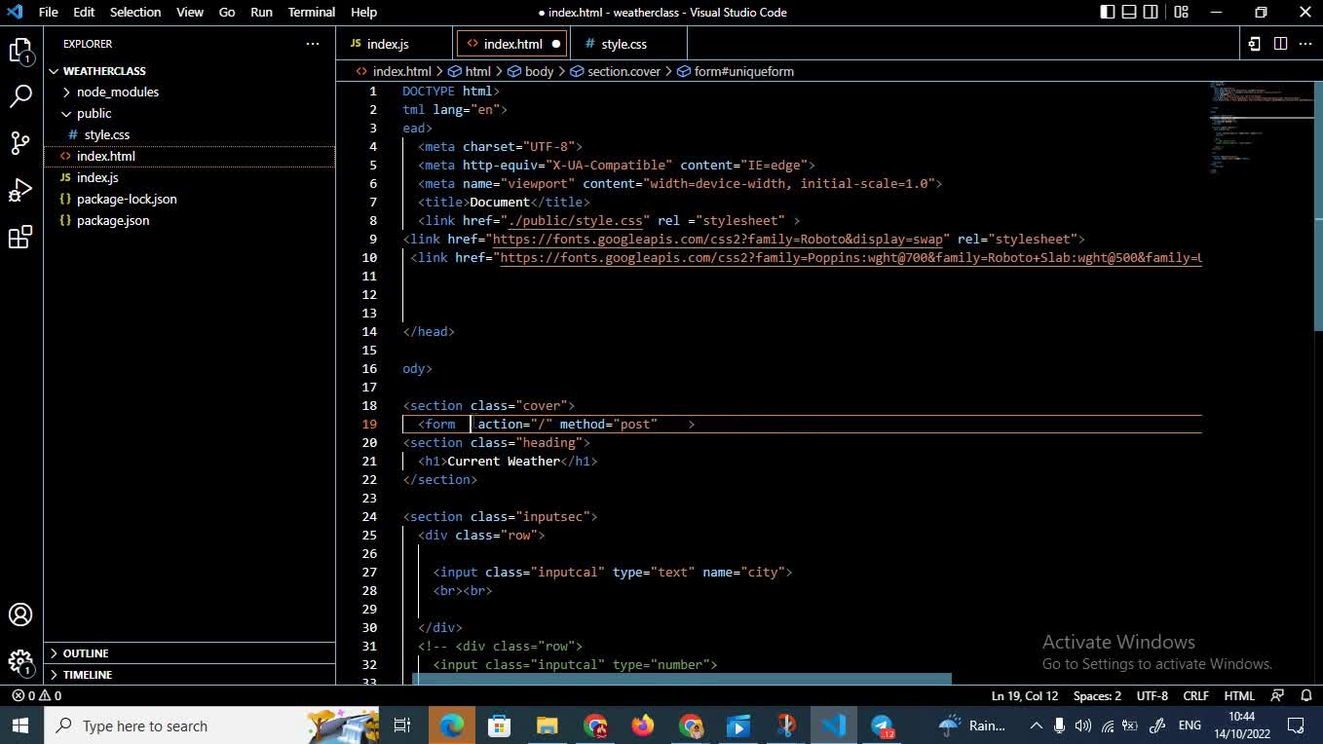Open Explorer Views and More Actions ellipsis
Image resolution: width=1323 pixels, height=744 pixels.
[x=313, y=44]
